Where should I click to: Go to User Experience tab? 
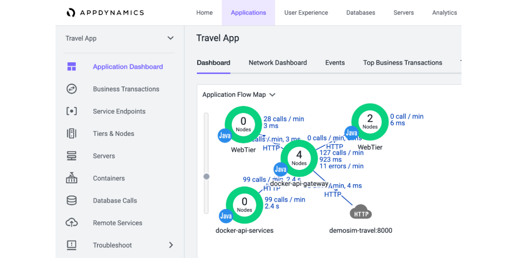(x=306, y=13)
